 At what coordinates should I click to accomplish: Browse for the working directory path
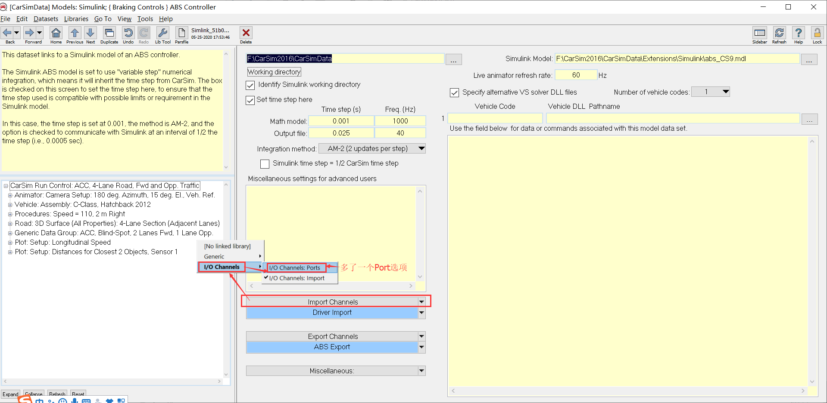coord(453,59)
